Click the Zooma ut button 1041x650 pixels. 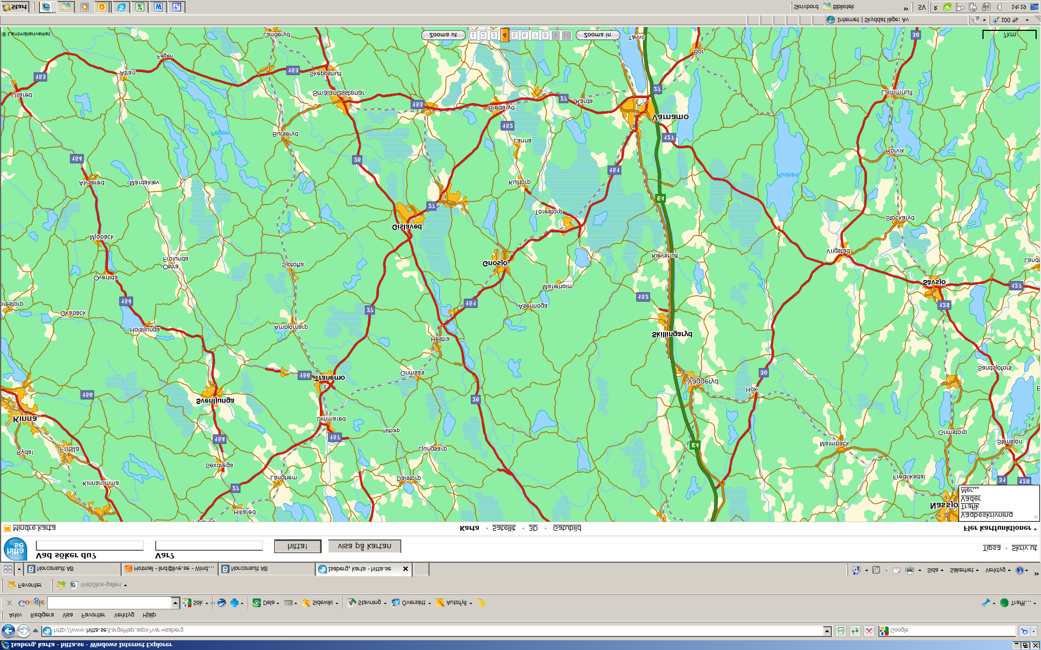coord(443,35)
